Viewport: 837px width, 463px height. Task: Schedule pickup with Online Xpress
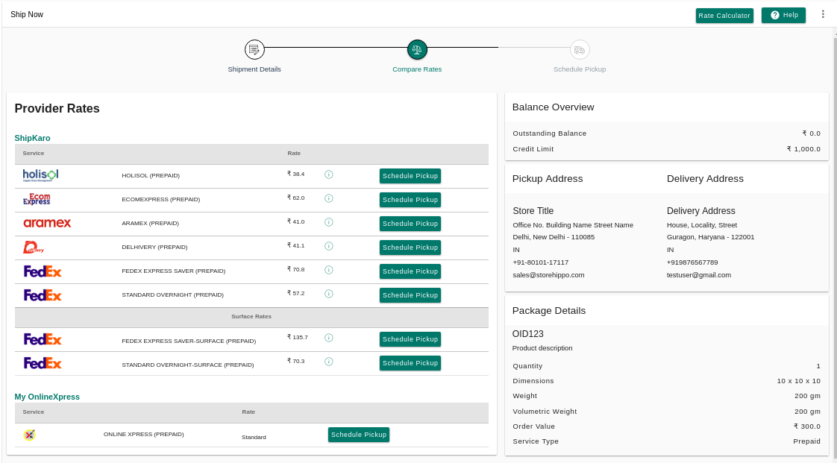(359, 435)
